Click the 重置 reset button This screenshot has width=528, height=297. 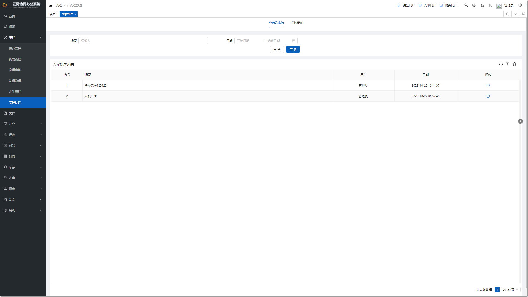(277, 50)
